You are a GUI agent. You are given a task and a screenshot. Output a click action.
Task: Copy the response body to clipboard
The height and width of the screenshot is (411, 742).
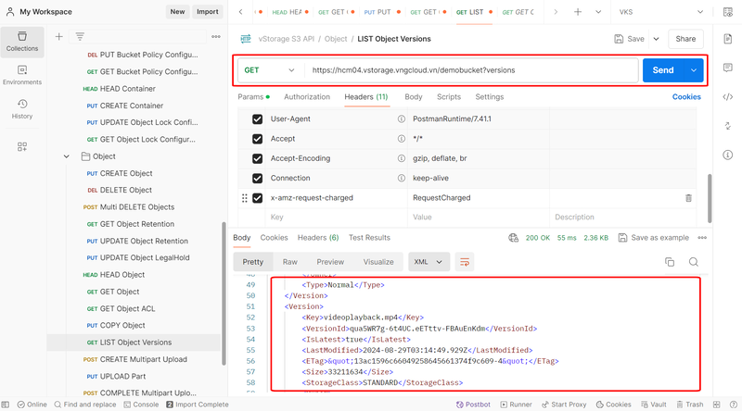tap(670, 262)
